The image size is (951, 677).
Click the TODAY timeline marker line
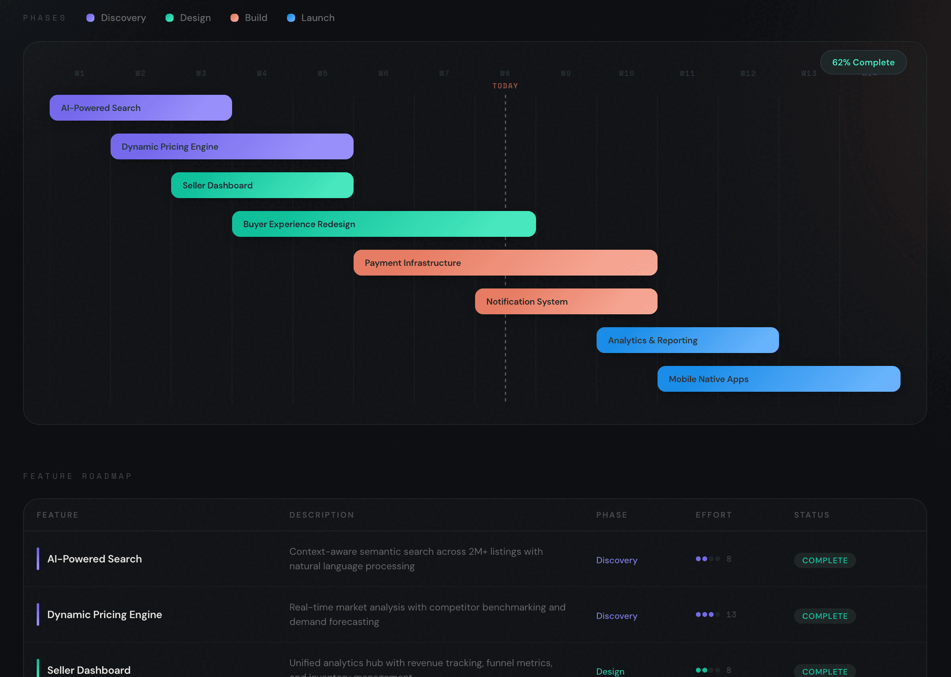click(x=505, y=250)
